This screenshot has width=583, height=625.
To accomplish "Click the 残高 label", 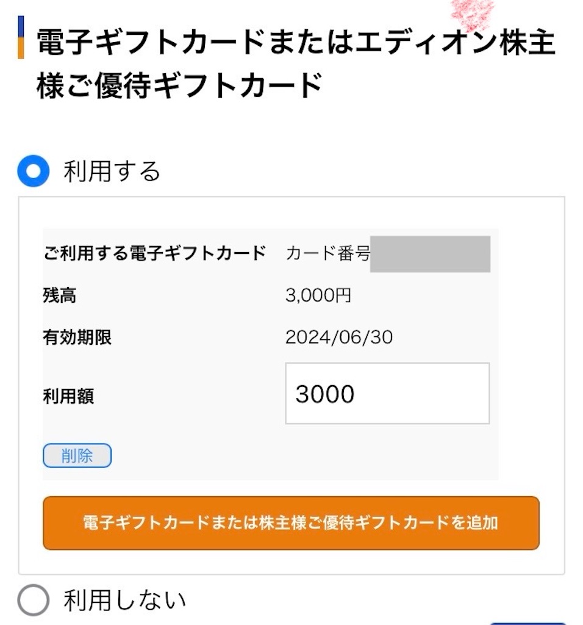I will coord(59,296).
